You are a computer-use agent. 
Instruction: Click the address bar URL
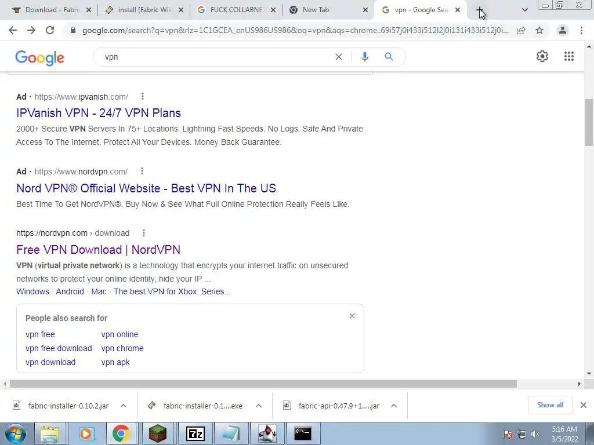(x=295, y=30)
